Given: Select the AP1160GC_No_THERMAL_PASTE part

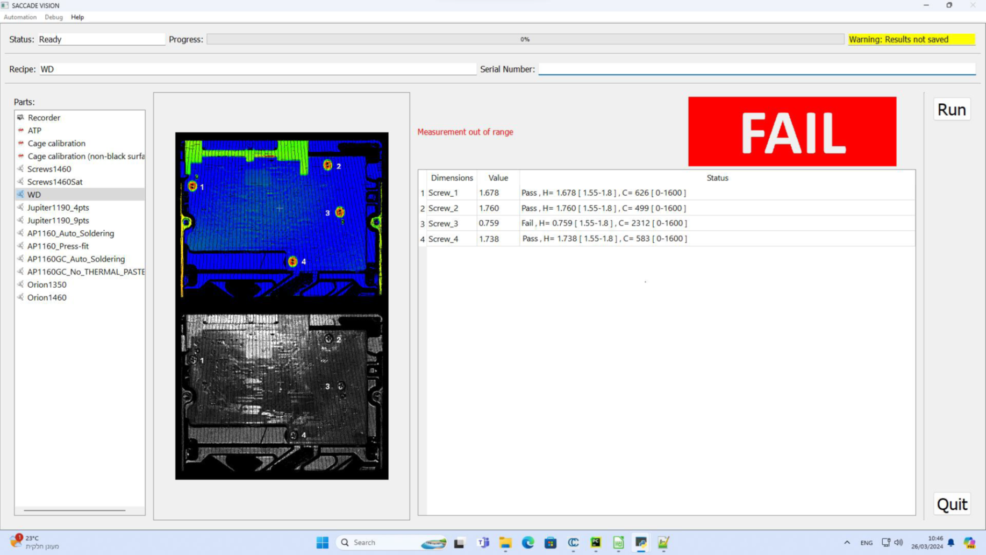Looking at the screenshot, I should pyautogui.click(x=80, y=272).
